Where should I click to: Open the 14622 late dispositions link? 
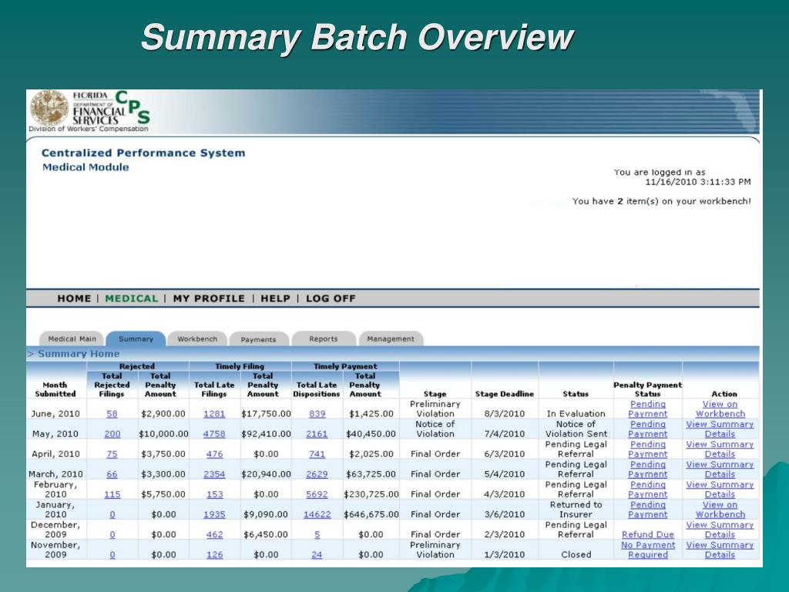317,514
